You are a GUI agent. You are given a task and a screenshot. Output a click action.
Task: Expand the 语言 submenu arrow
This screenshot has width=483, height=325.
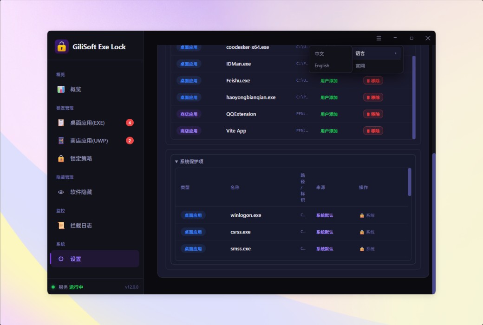[396, 53]
